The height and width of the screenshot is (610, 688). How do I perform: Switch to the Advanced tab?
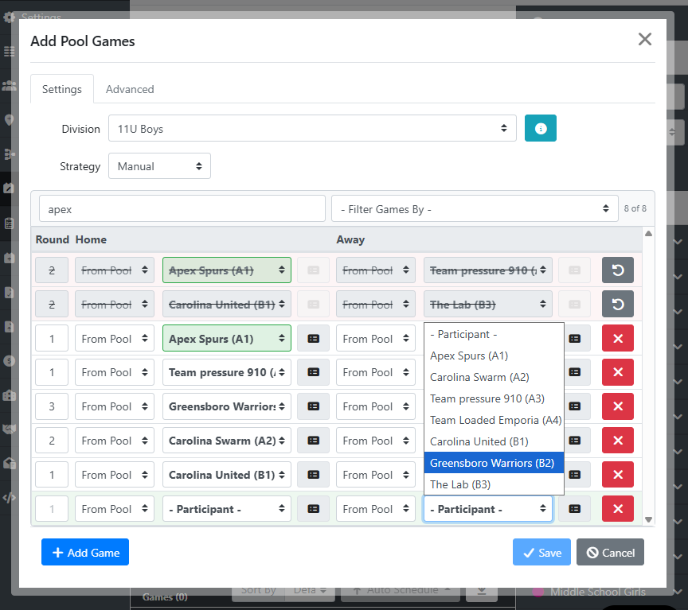[x=130, y=89]
